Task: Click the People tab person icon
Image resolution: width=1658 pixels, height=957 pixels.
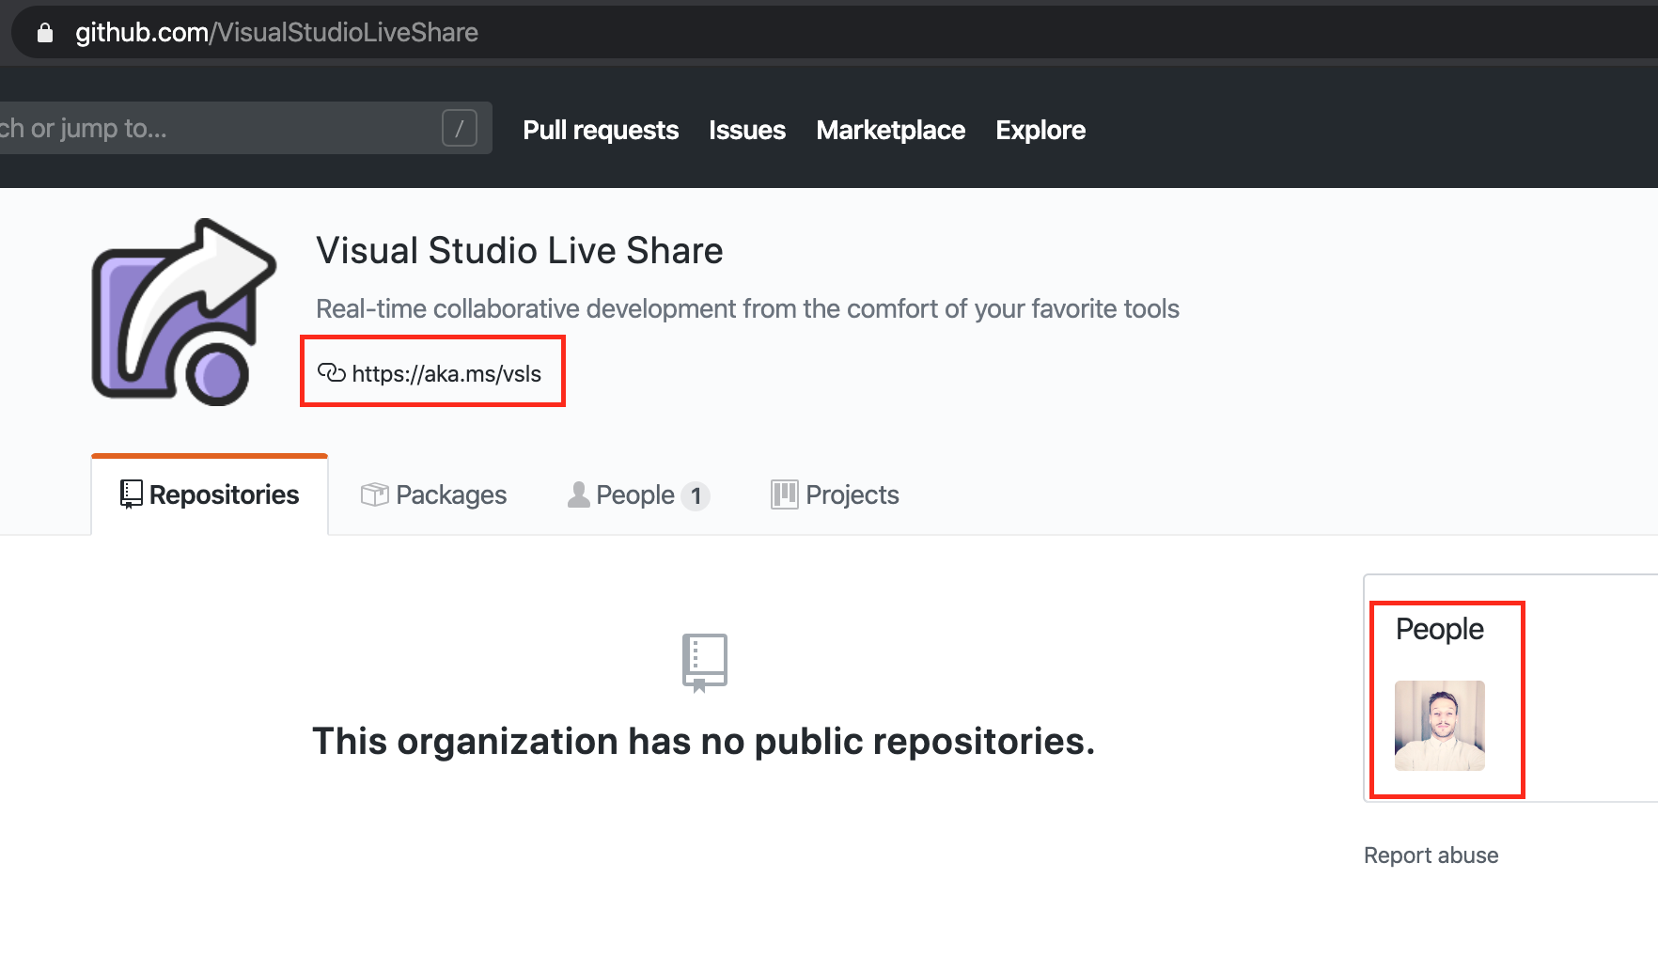Action: (x=579, y=494)
